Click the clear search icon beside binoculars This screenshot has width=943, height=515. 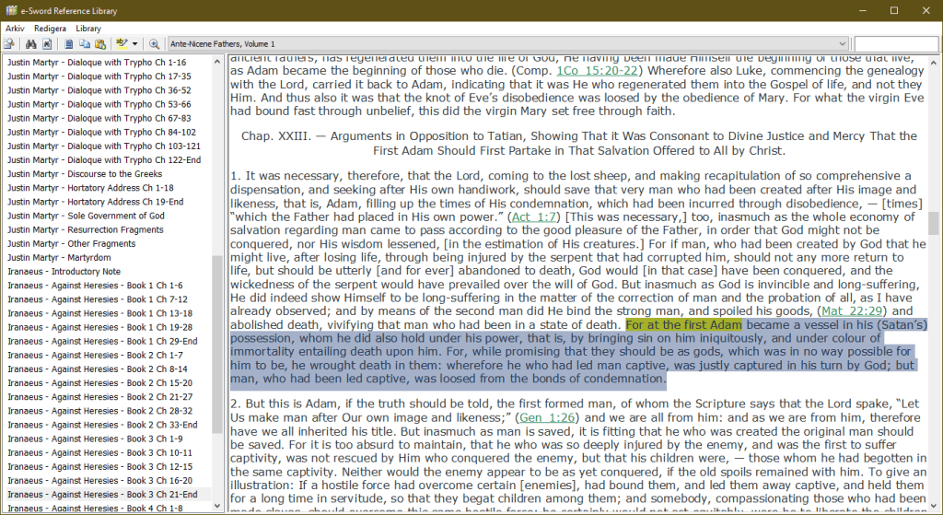tap(45, 43)
